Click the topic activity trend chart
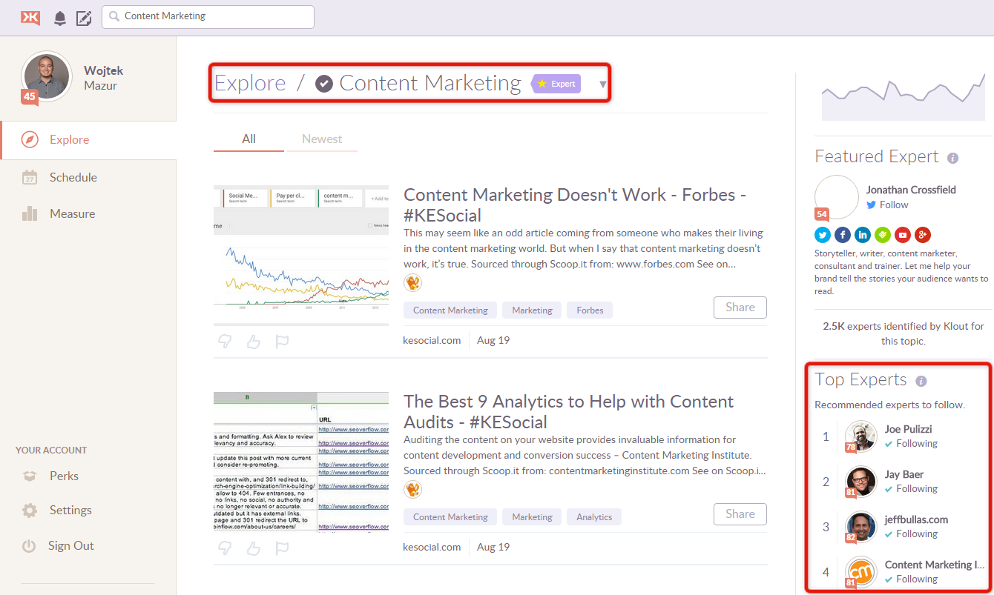This screenshot has height=595, width=994. coord(904,96)
